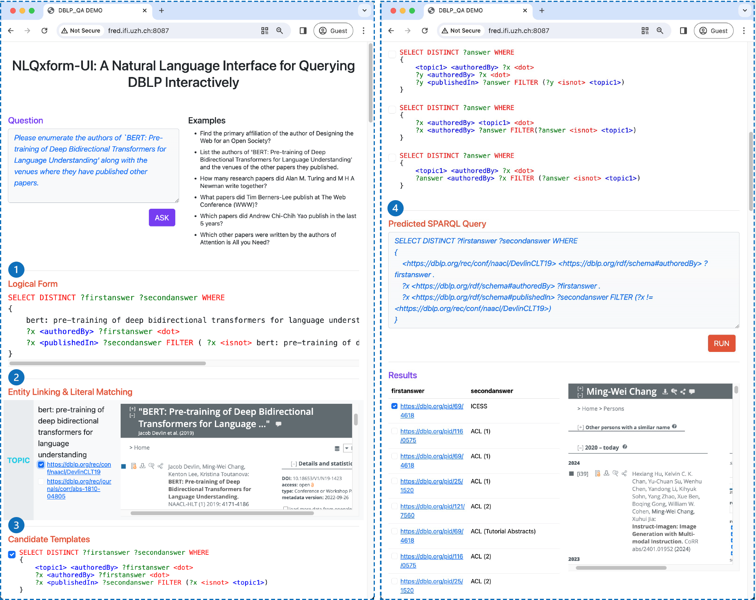Click inside the Question text area
Screen dimensions: 756x600
click(x=94, y=165)
